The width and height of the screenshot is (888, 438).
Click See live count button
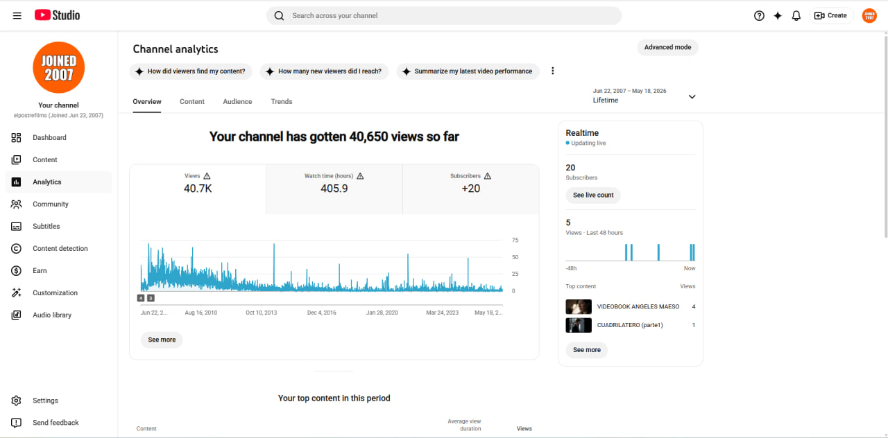593,195
